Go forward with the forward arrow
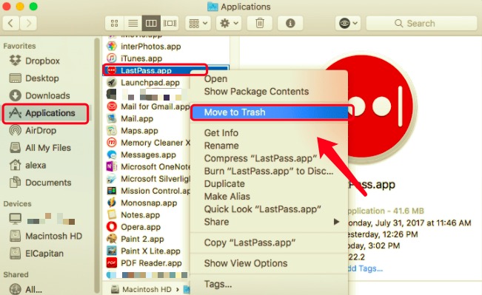Viewport: 482px width, 295px height. (28, 24)
